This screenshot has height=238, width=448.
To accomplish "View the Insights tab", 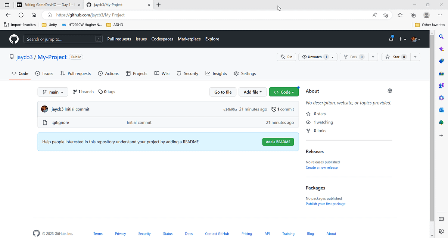I will click(216, 73).
